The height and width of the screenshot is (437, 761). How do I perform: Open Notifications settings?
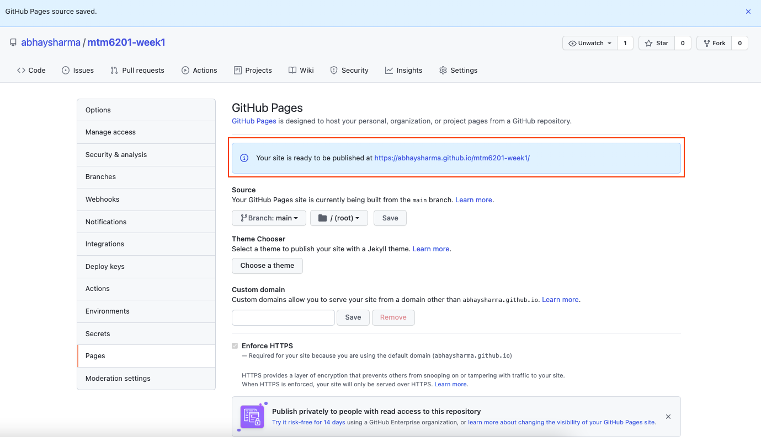[146, 222]
